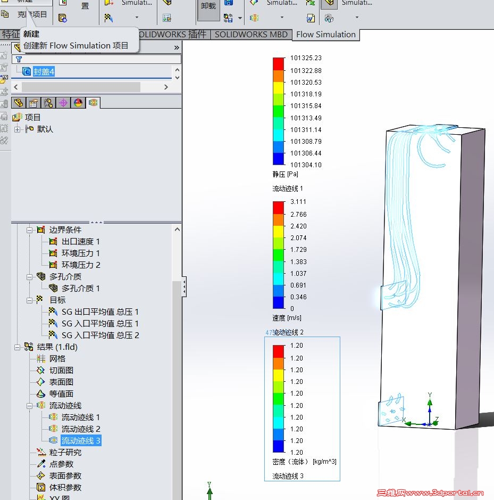Click the 粒子研究 particle study icon

[41, 453]
